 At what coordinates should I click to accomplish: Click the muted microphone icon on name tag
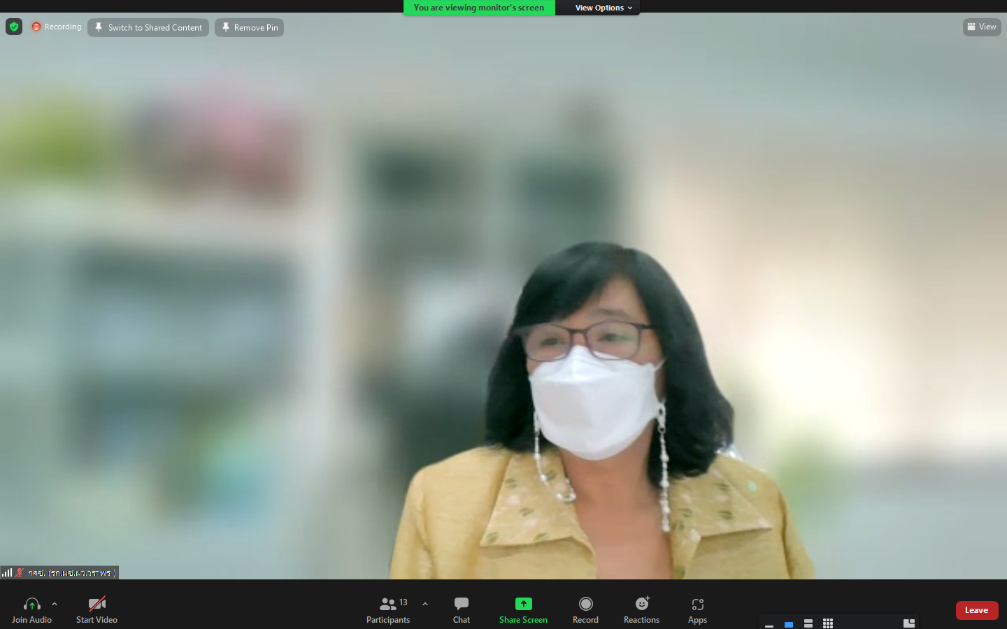[20, 572]
